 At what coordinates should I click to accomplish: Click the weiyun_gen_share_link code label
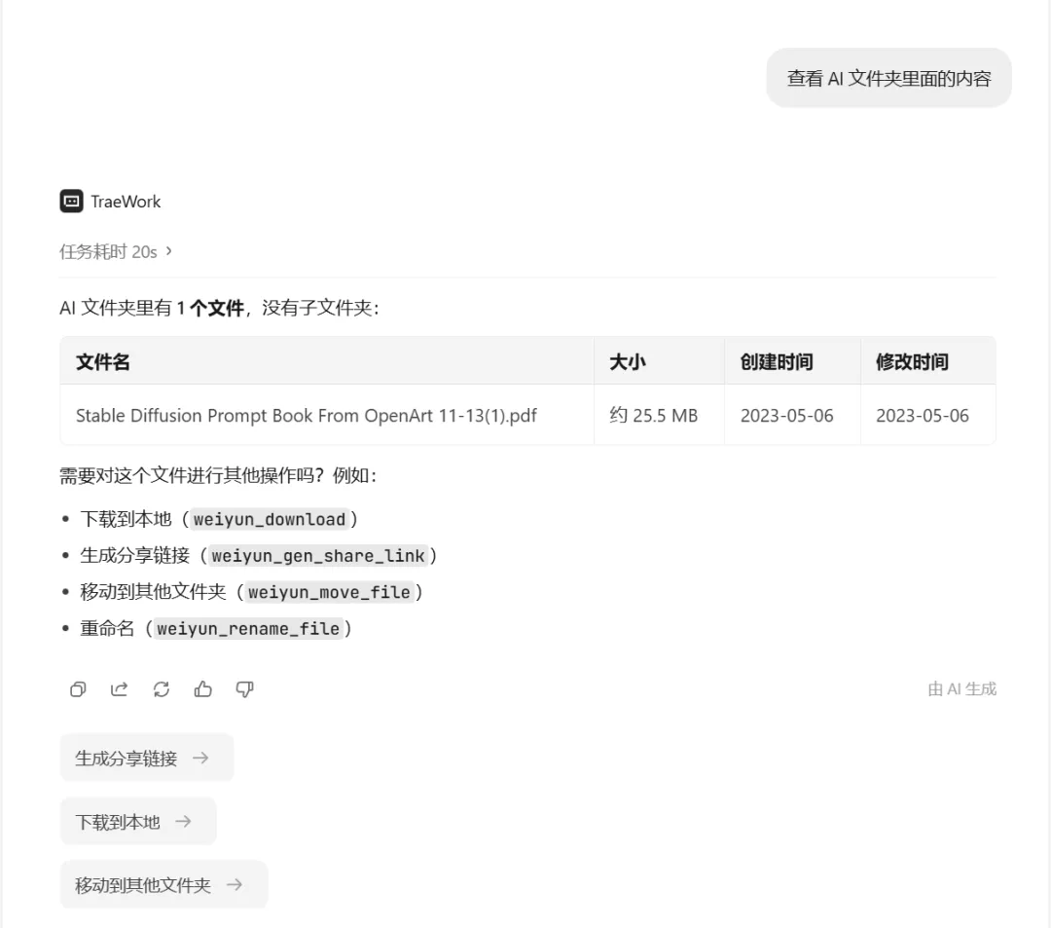pos(318,556)
